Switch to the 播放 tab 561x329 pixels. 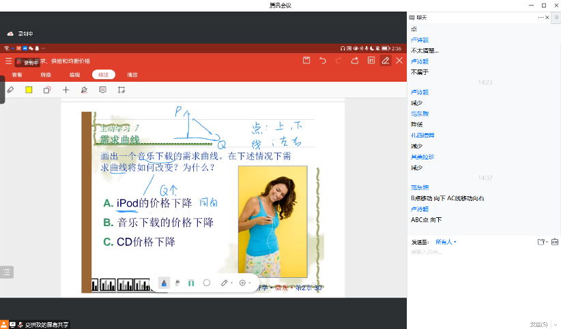pyautogui.click(x=132, y=75)
